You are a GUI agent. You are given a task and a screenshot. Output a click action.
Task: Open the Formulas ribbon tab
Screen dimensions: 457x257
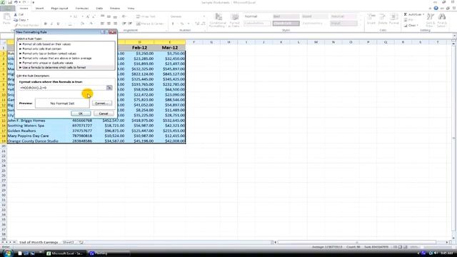pyautogui.click(x=82, y=9)
